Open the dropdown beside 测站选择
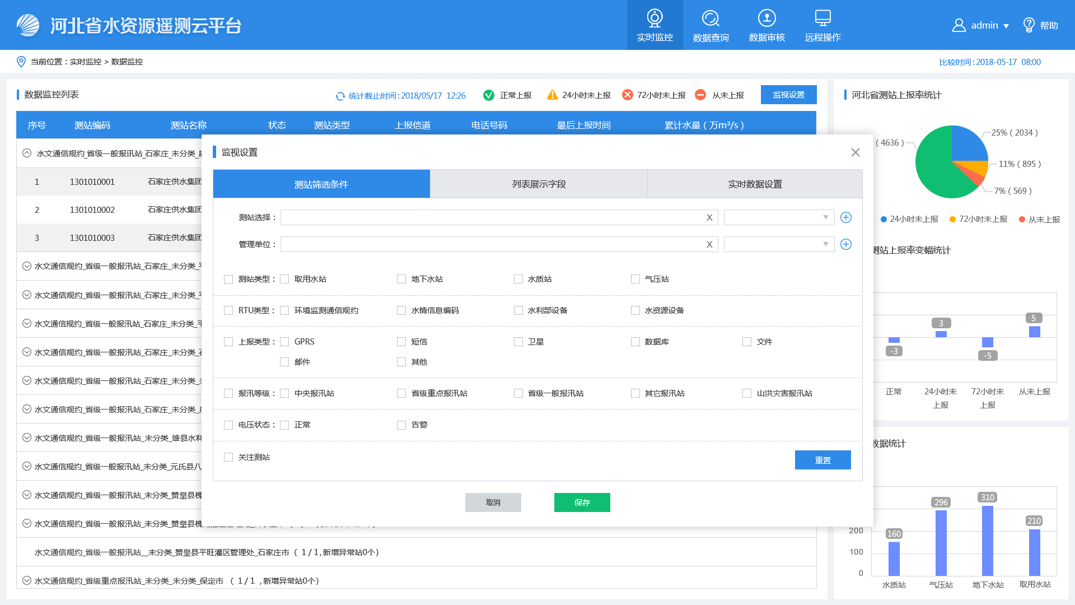The height and width of the screenshot is (605, 1075). click(x=779, y=217)
